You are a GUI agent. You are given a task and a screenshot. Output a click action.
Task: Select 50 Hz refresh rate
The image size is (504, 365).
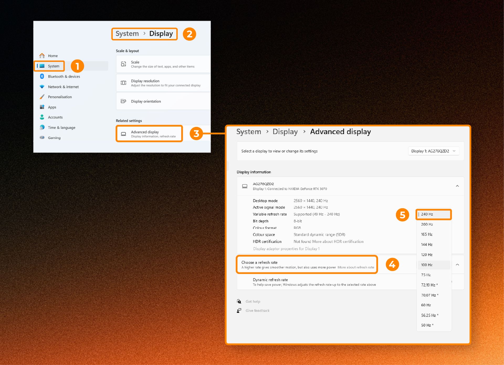pos(434,325)
